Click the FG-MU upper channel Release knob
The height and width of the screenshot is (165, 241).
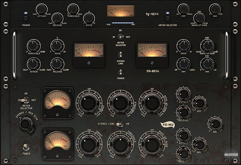pyautogui.click(x=183, y=112)
